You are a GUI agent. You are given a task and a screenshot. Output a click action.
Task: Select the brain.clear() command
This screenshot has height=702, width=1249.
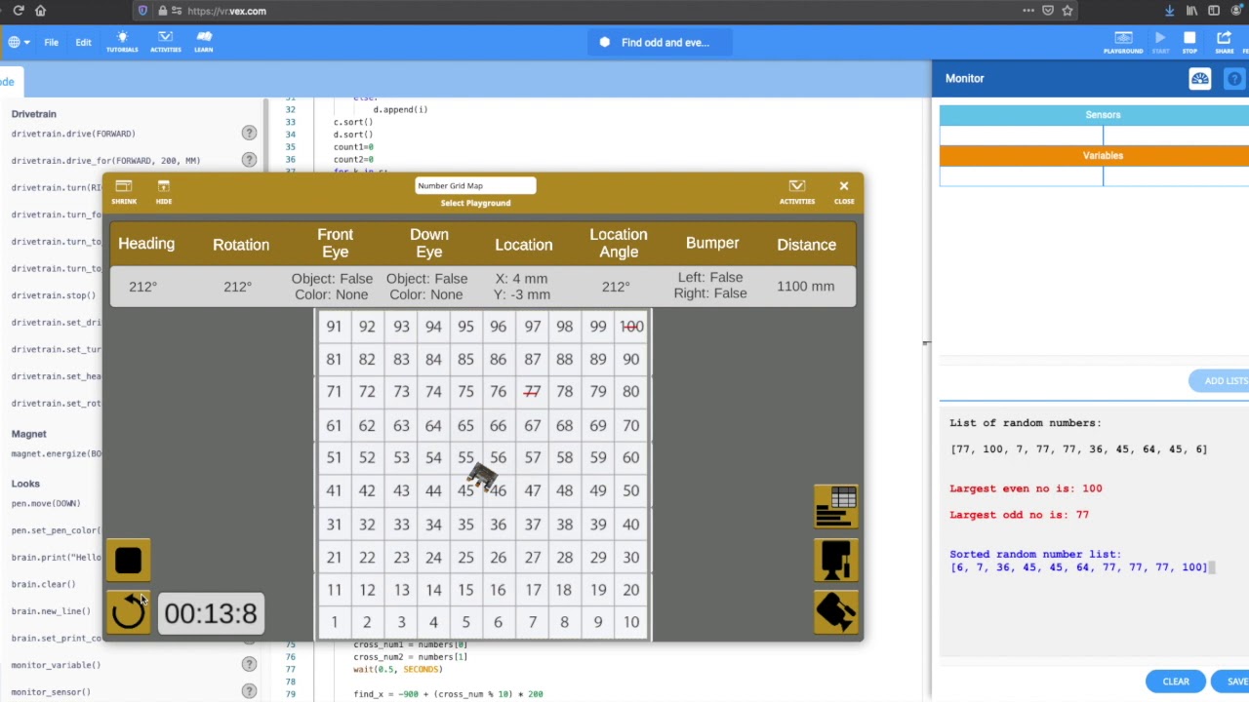pos(43,585)
